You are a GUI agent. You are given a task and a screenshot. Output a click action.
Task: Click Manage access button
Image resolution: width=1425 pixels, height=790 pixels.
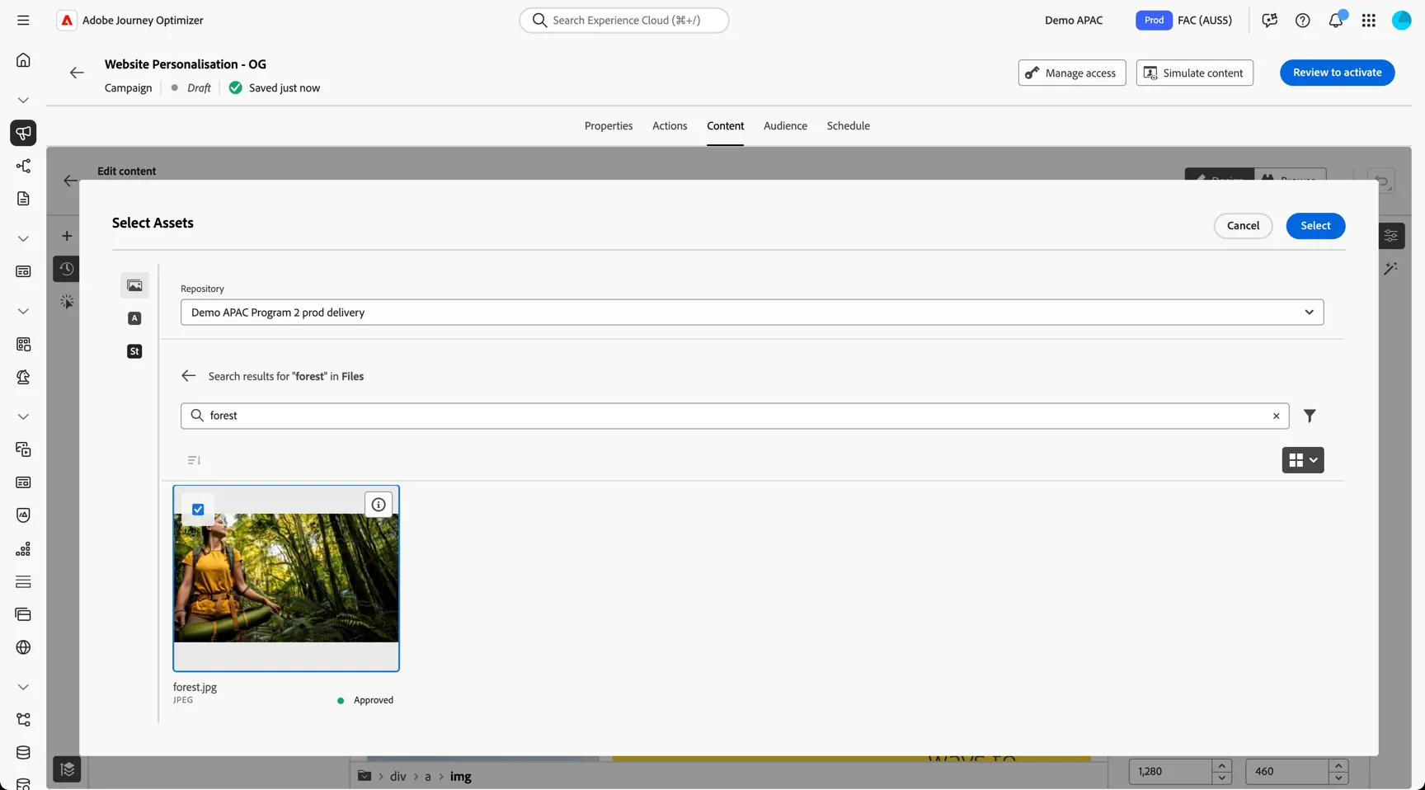1071,73
